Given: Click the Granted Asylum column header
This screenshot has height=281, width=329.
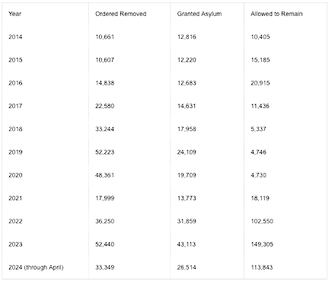Looking at the screenshot, I should [x=200, y=14].
